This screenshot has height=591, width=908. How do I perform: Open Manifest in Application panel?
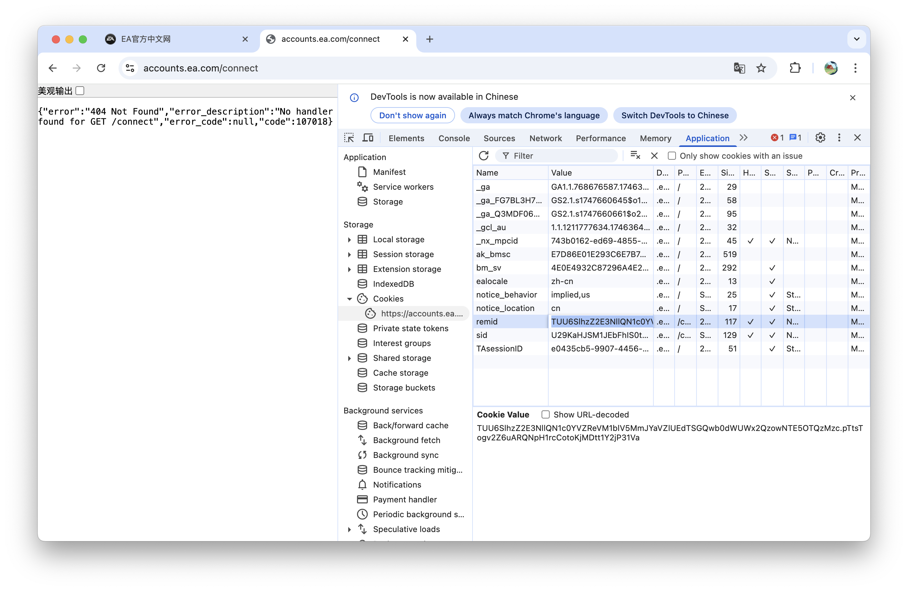pyautogui.click(x=389, y=172)
